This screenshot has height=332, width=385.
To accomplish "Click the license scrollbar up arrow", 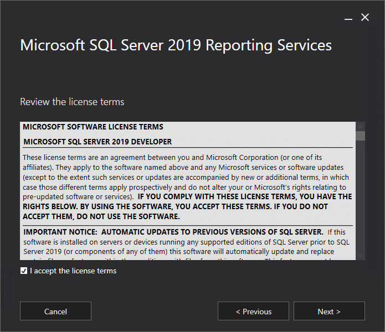I will tap(361, 126).
